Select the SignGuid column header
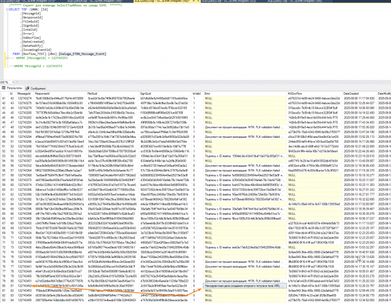The height and width of the screenshot is (303, 391). tap(165, 94)
